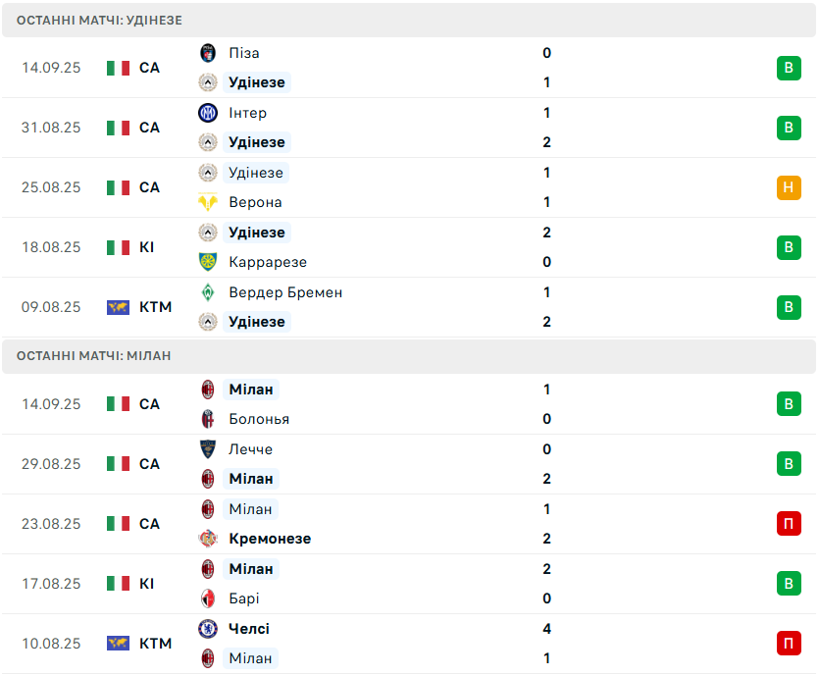
Task: Click the Bari club crest icon
Action: [207, 598]
